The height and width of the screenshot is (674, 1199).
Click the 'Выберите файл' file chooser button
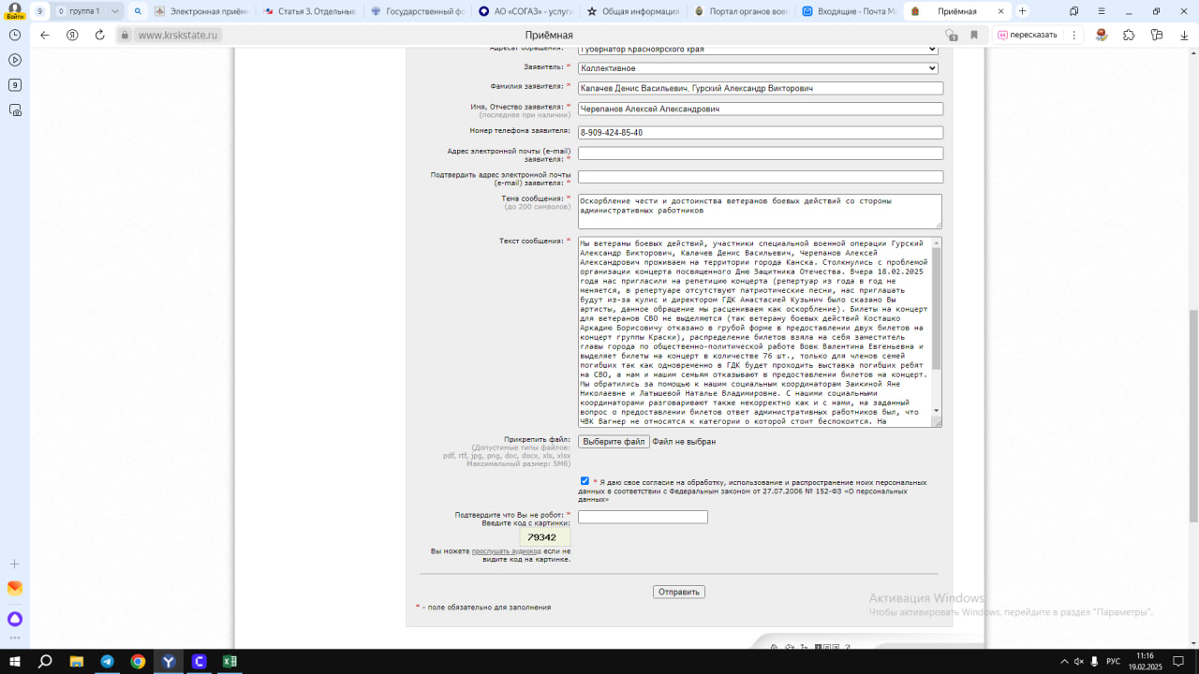(614, 441)
